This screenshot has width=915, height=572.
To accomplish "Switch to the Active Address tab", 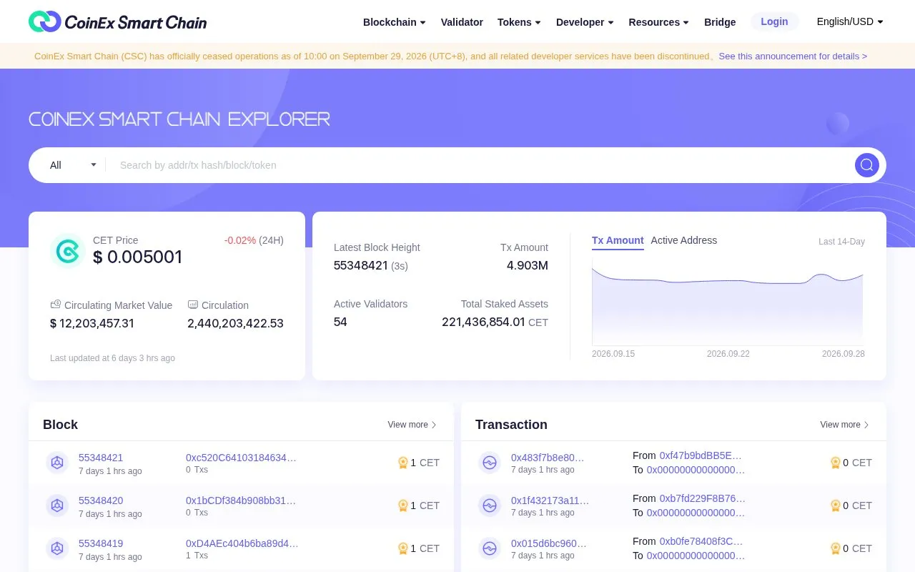I will click(684, 240).
